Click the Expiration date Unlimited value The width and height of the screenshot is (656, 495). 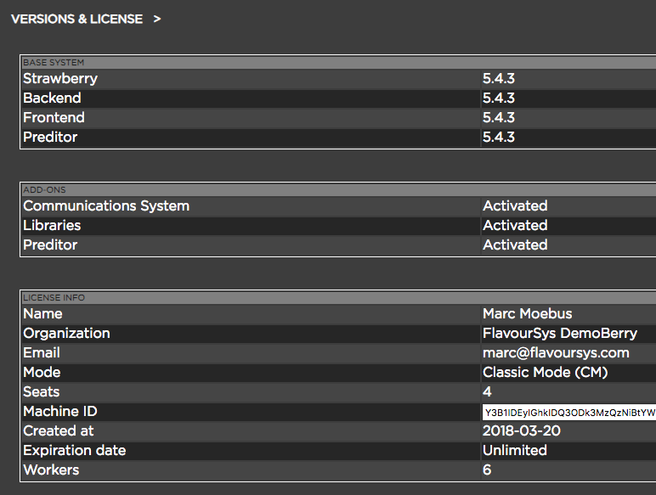[x=514, y=451]
